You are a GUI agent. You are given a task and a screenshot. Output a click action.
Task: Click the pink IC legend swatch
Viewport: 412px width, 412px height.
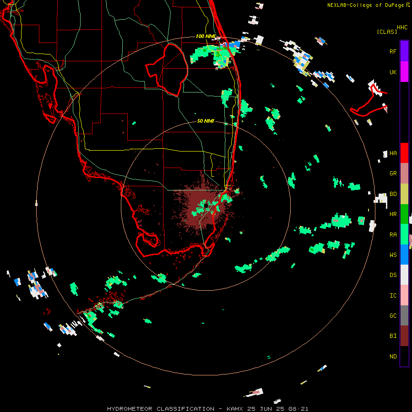point(404,295)
